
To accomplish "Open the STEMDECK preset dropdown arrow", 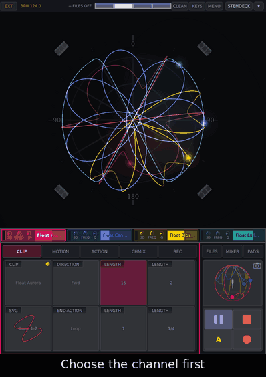I will click(259, 6).
